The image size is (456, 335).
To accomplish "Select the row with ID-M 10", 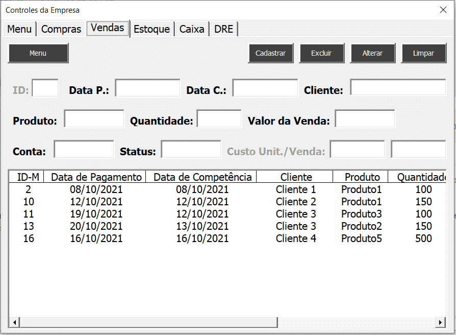I will (227, 202).
